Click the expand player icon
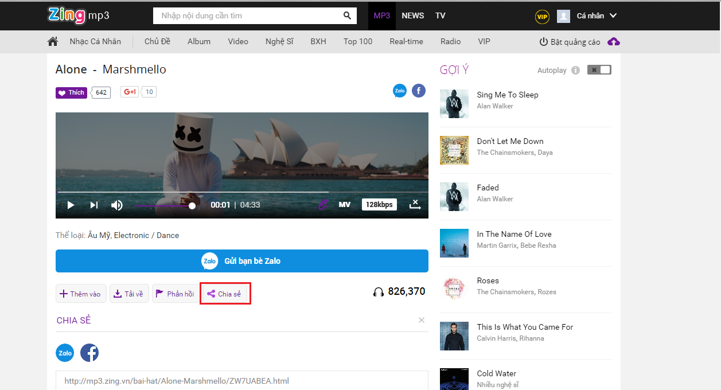Image resolution: width=721 pixels, height=390 pixels. 415,205
